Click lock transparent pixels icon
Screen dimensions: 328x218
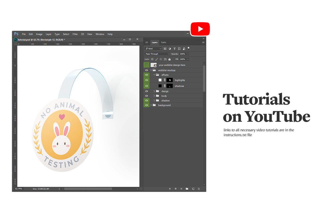point(152,59)
